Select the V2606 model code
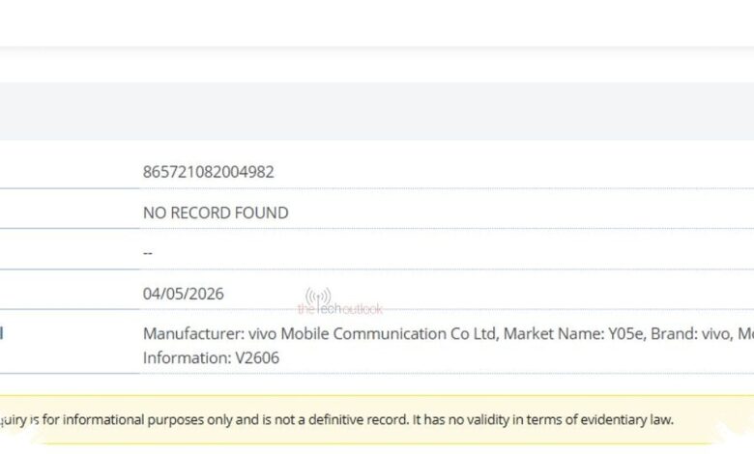 click(x=257, y=358)
